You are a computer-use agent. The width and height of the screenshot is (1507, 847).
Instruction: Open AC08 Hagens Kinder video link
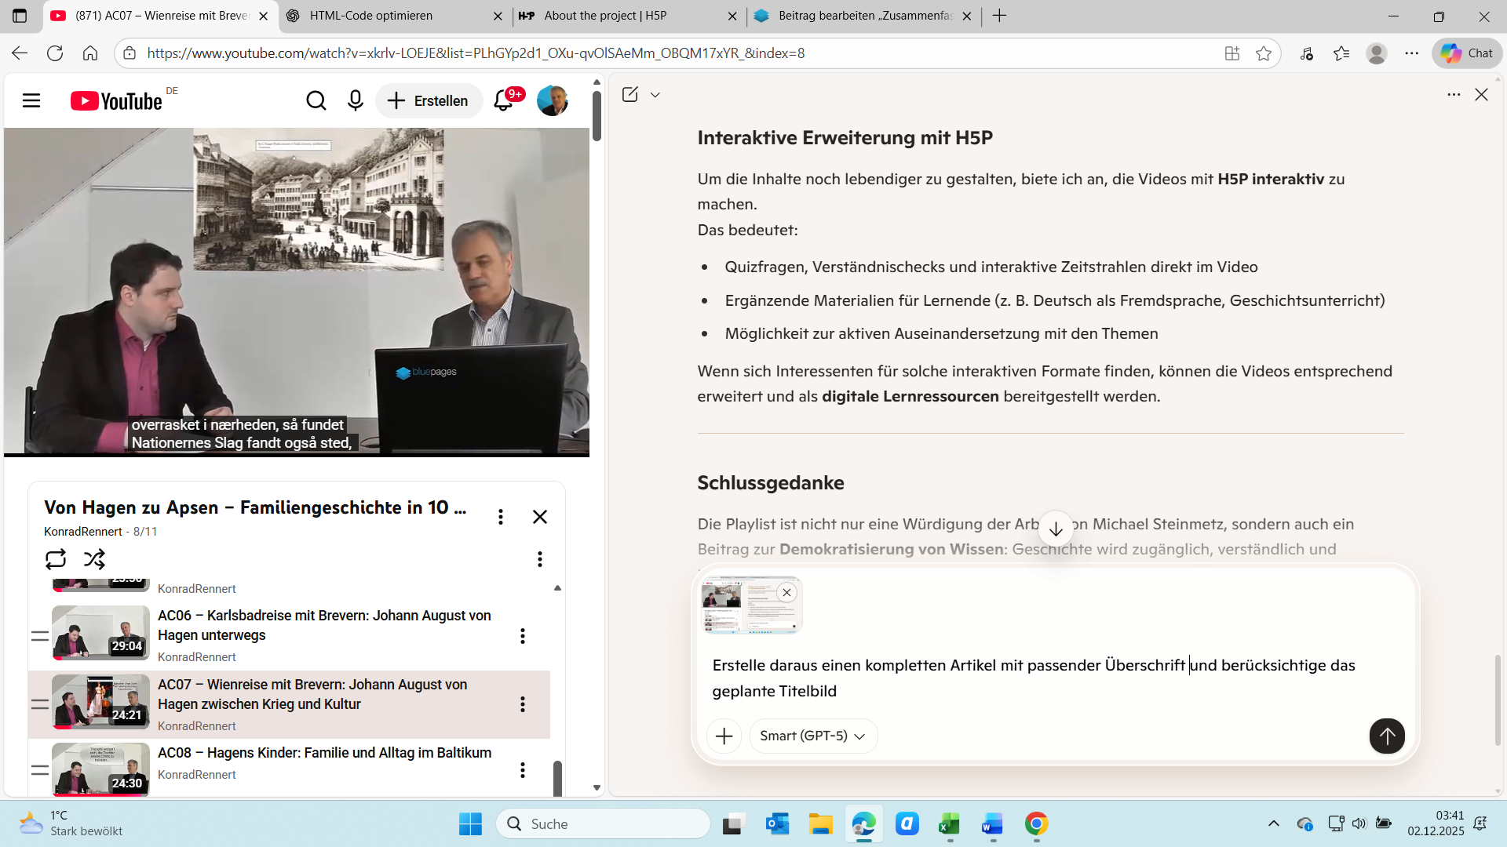[x=324, y=753]
